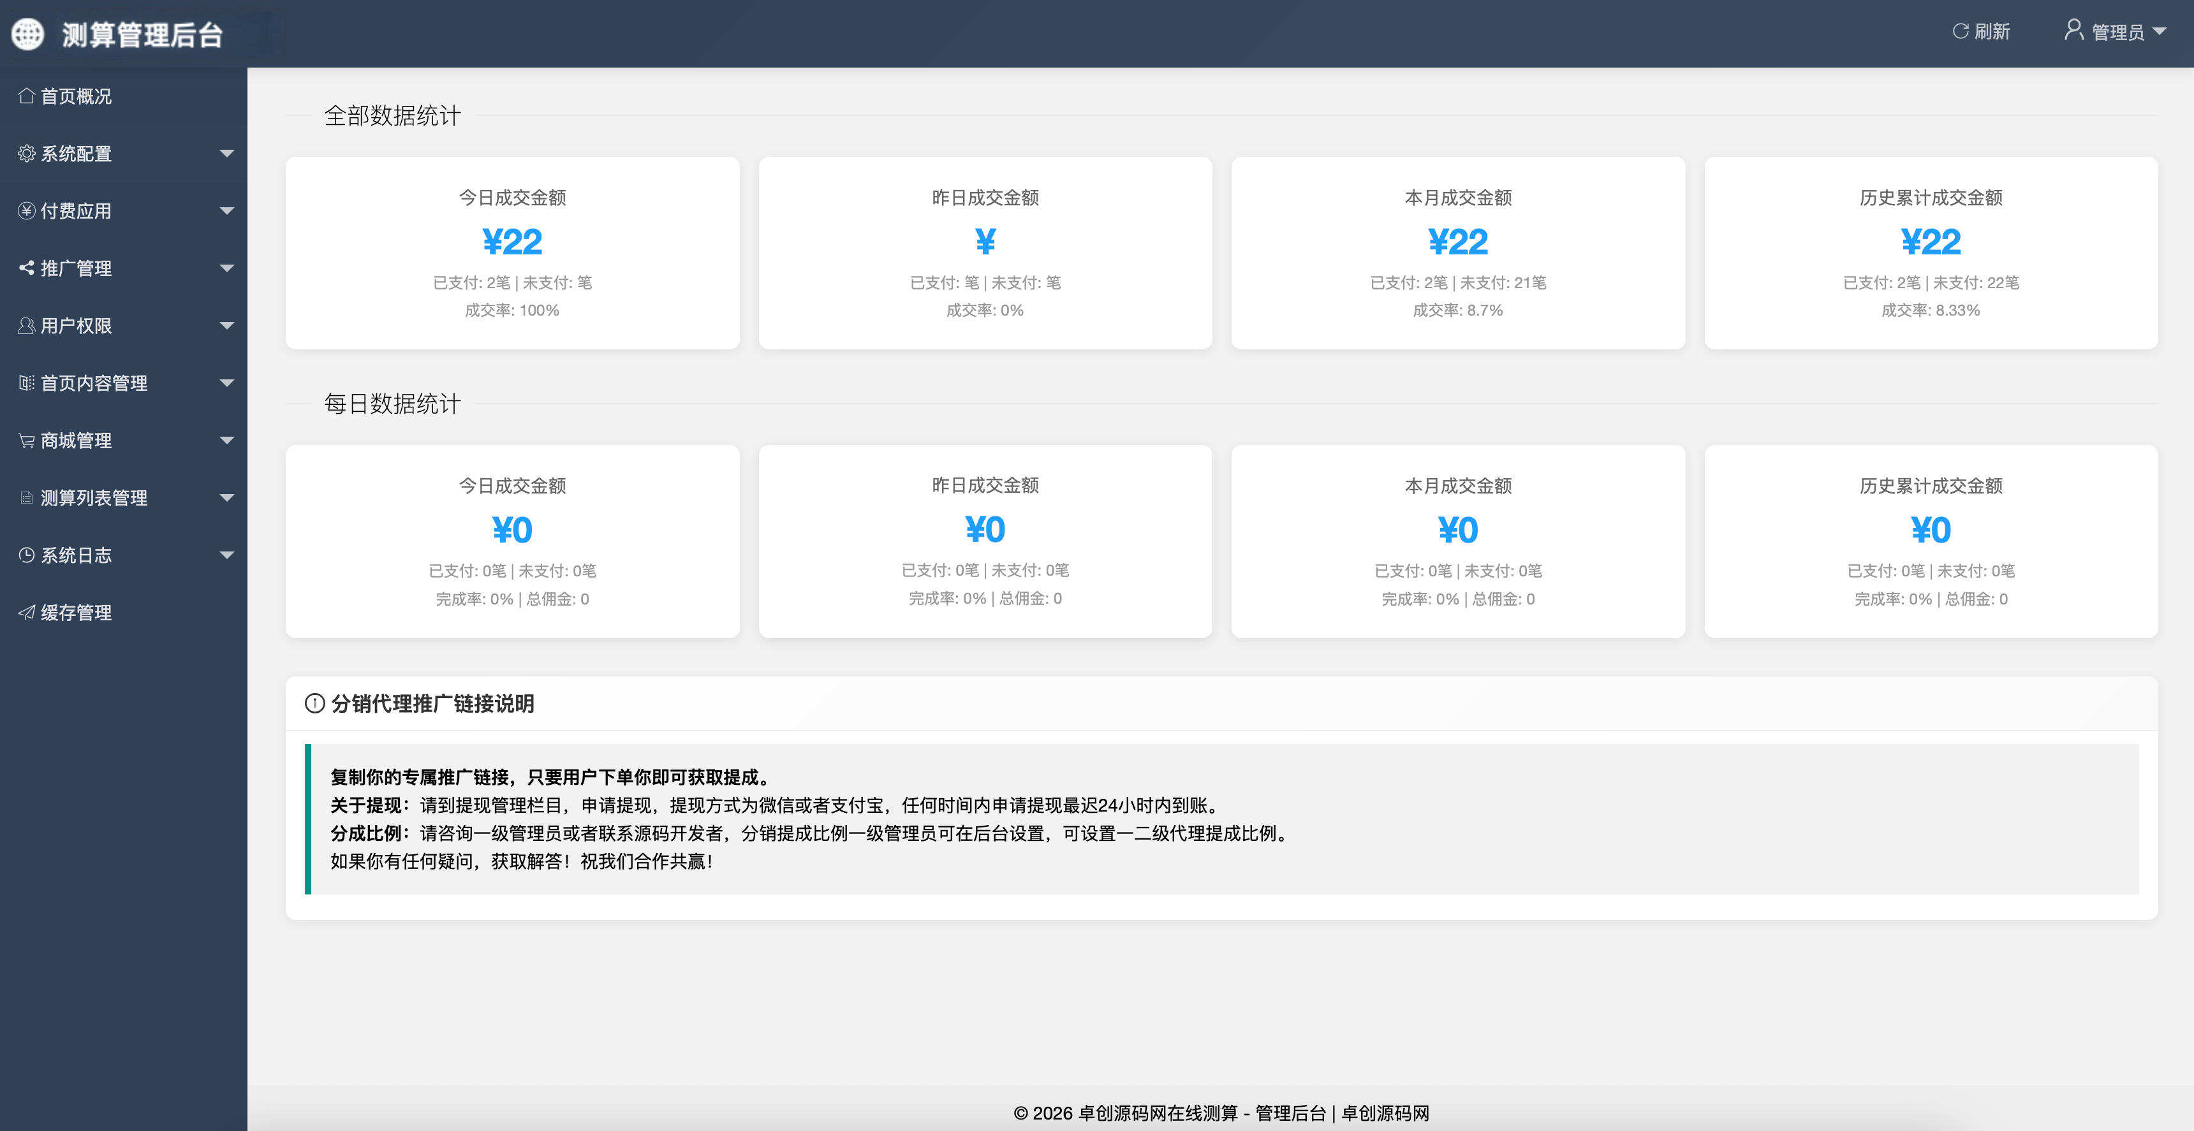This screenshot has width=2194, height=1131.
Task: Expand the 推广管理 section arrow
Action: click(226, 268)
